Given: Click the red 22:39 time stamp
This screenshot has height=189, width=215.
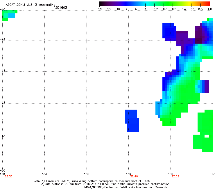Looking at the screenshot, I should click(x=175, y=176).
